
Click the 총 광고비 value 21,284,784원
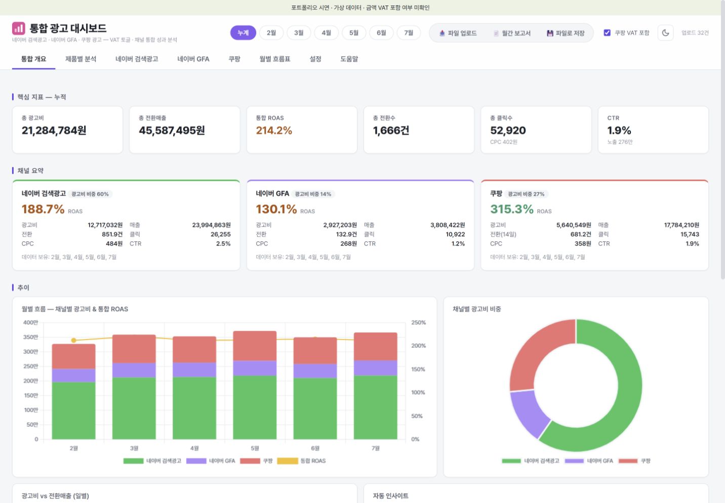point(54,131)
